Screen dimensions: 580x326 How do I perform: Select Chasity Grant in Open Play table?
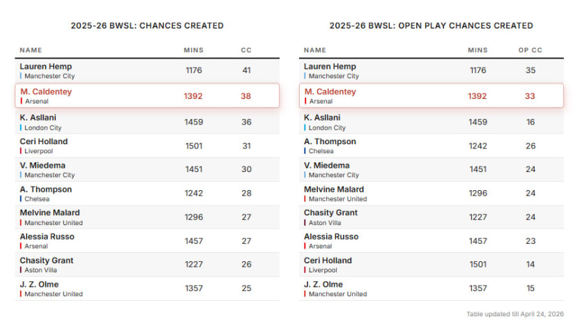[331, 213]
